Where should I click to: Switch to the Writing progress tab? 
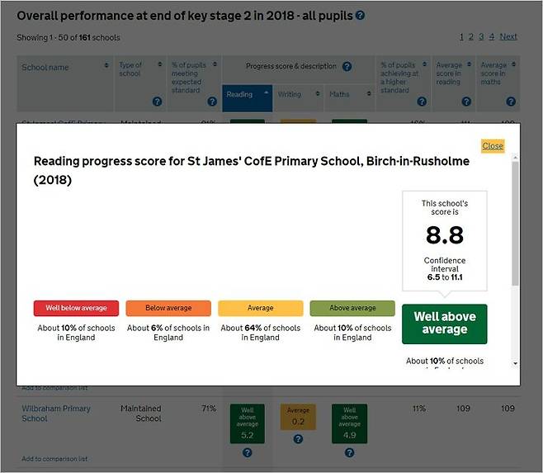[297, 95]
